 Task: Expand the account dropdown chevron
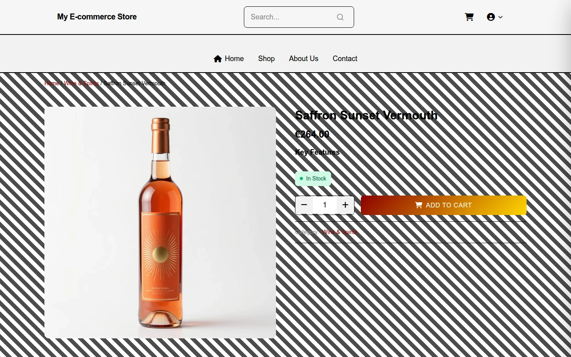coord(500,17)
